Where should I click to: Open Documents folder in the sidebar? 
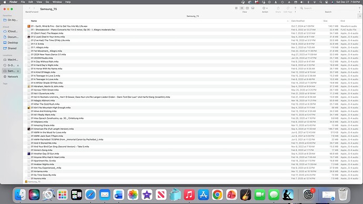(x=11, y=37)
